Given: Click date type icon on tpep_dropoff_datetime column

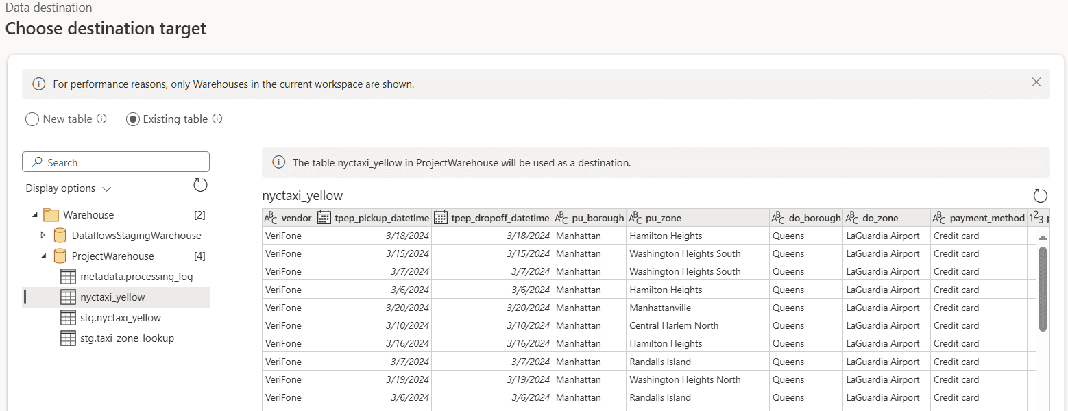Looking at the screenshot, I should 441,218.
